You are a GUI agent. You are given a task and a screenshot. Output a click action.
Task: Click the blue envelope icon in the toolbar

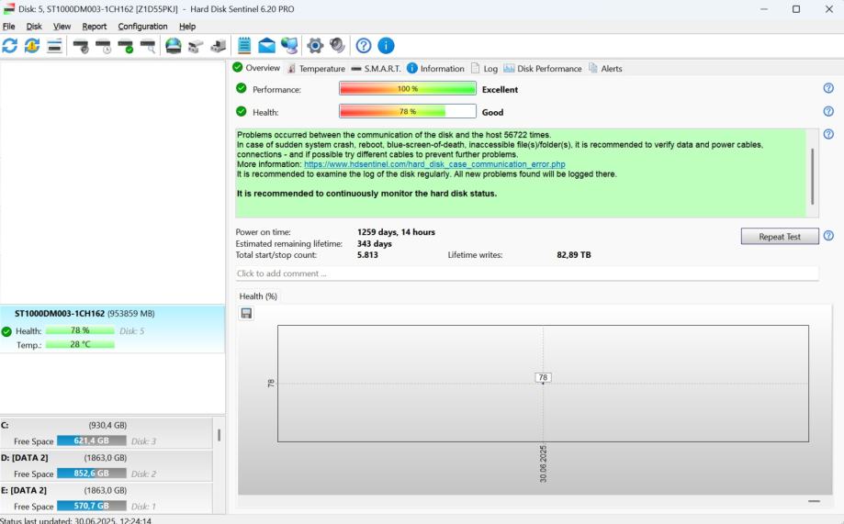click(266, 46)
